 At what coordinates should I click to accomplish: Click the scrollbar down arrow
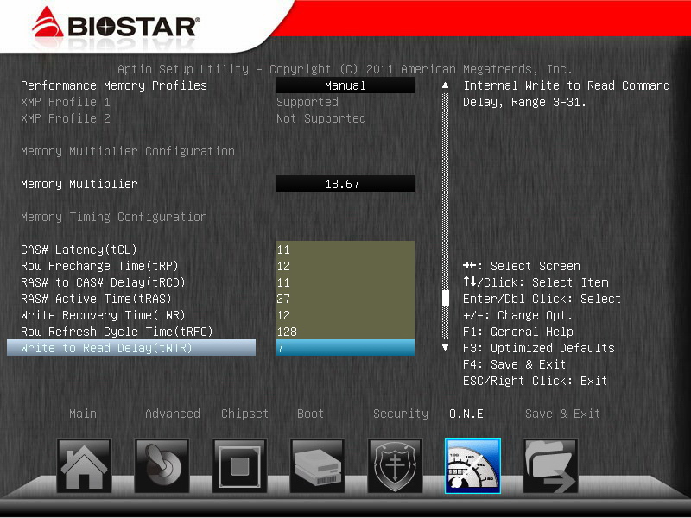pyautogui.click(x=445, y=348)
